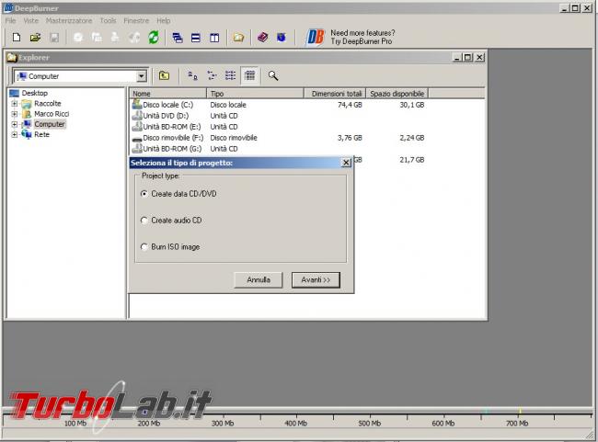
Task: Switch Explorer to details view
Action: pos(250,75)
